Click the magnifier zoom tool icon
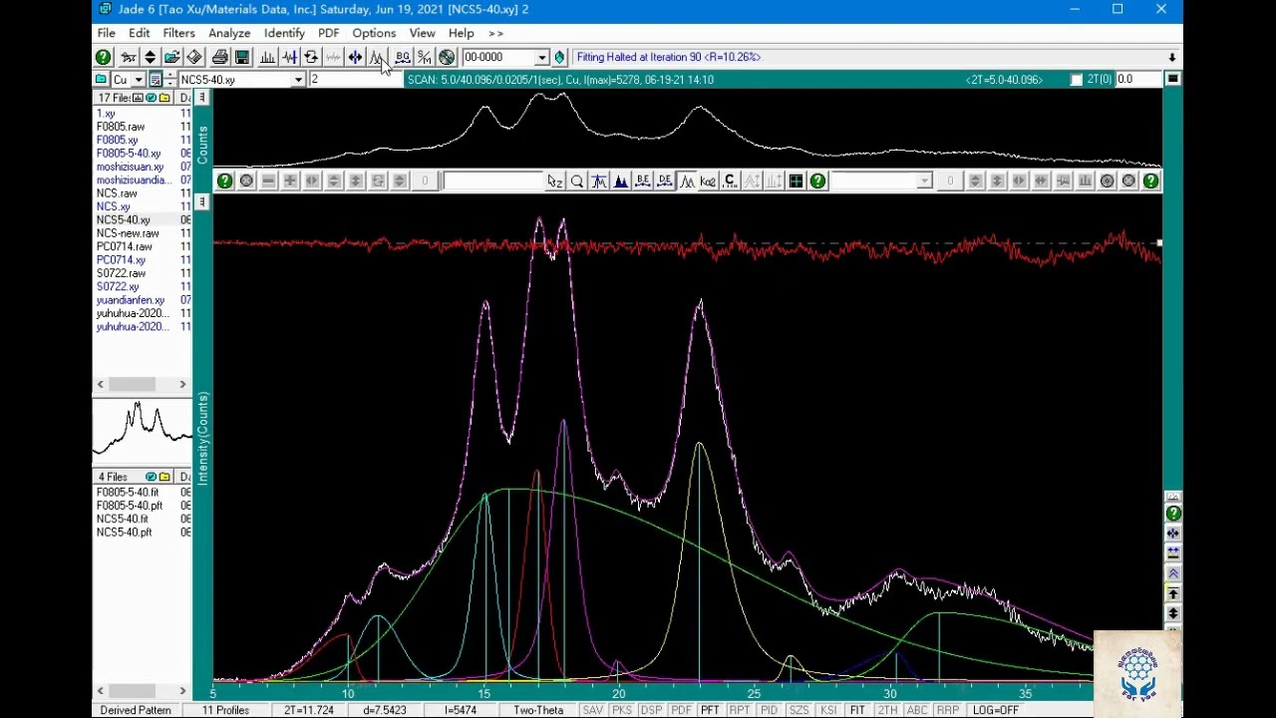 click(x=576, y=180)
